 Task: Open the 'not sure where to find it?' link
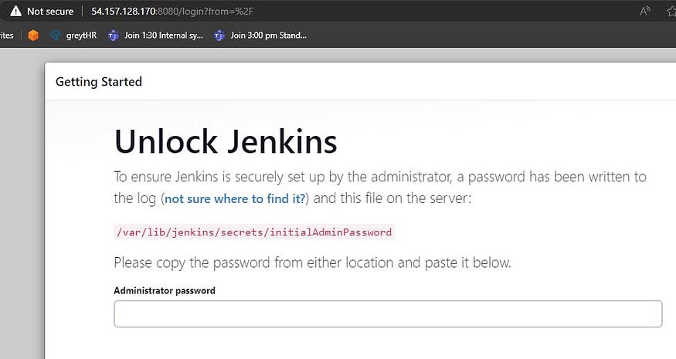(235, 198)
